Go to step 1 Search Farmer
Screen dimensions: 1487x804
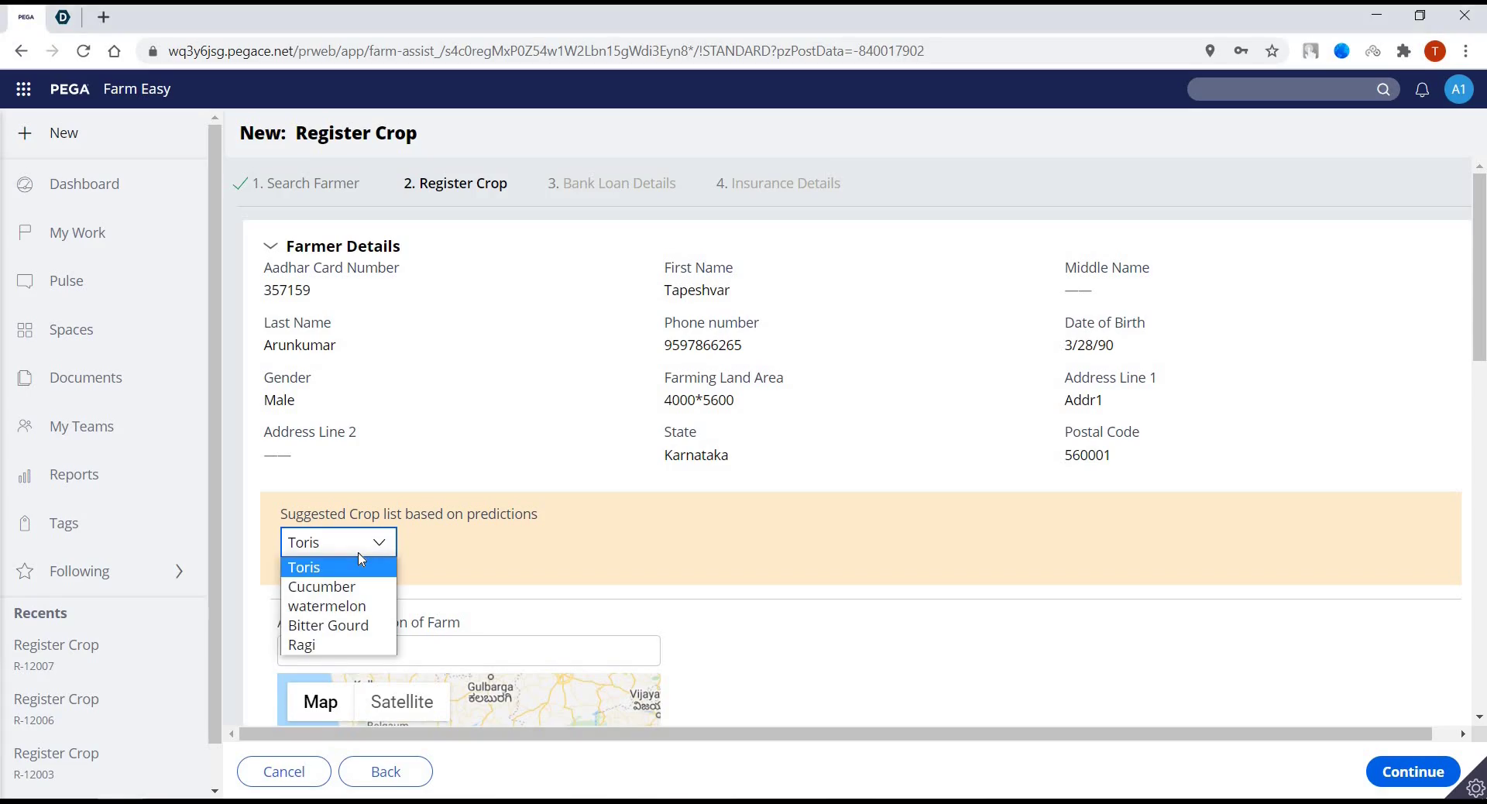[305, 184]
